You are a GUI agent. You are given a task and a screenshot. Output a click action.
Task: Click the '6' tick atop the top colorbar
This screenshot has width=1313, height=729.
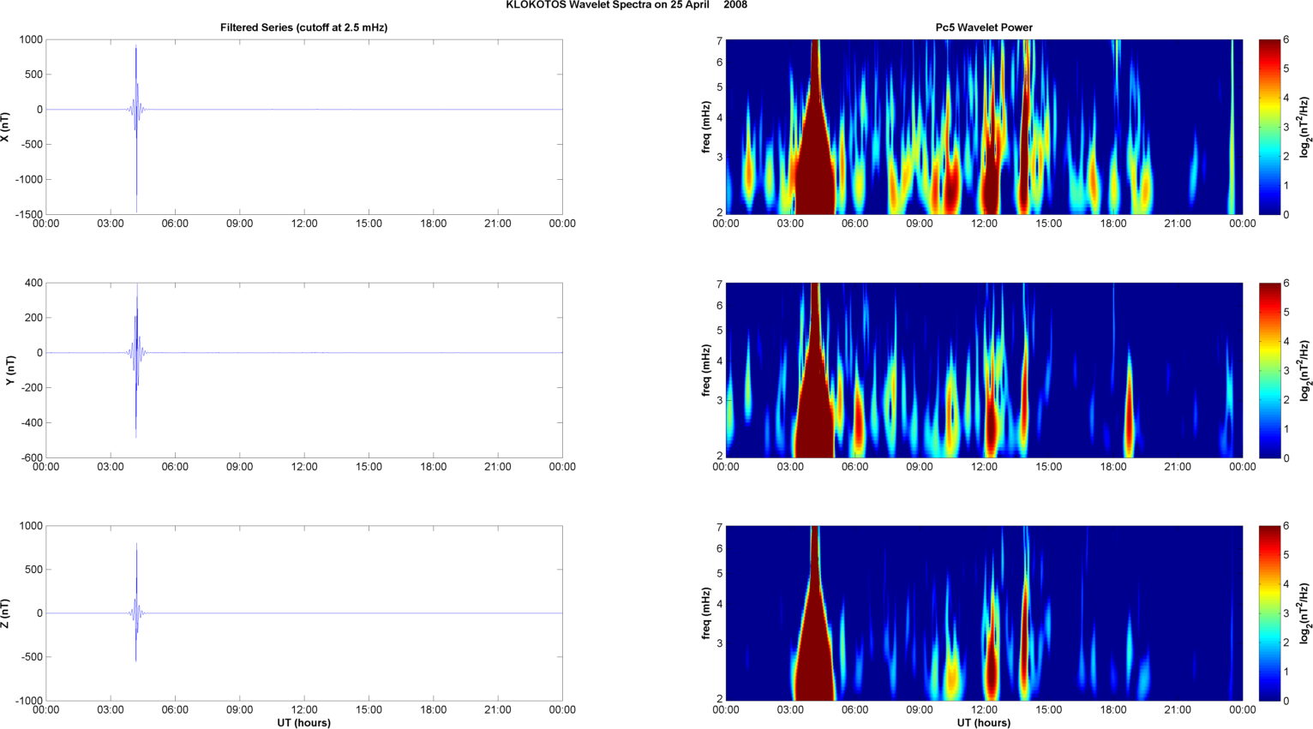click(1286, 39)
